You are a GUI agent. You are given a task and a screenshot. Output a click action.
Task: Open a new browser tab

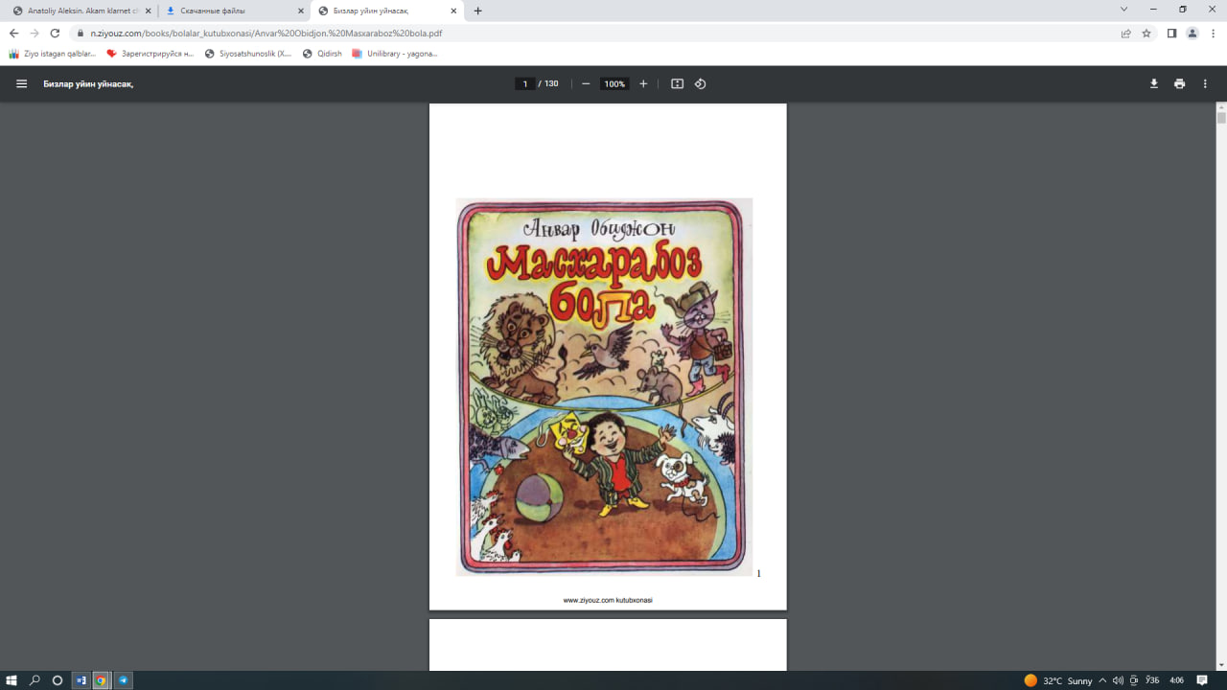click(x=478, y=11)
